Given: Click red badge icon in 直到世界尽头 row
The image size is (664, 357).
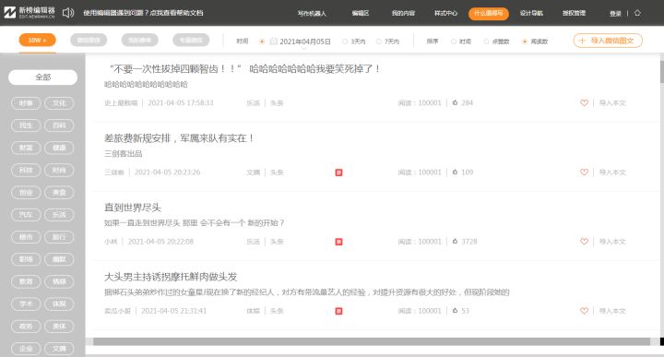Looking at the screenshot, I should tap(338, 242).
